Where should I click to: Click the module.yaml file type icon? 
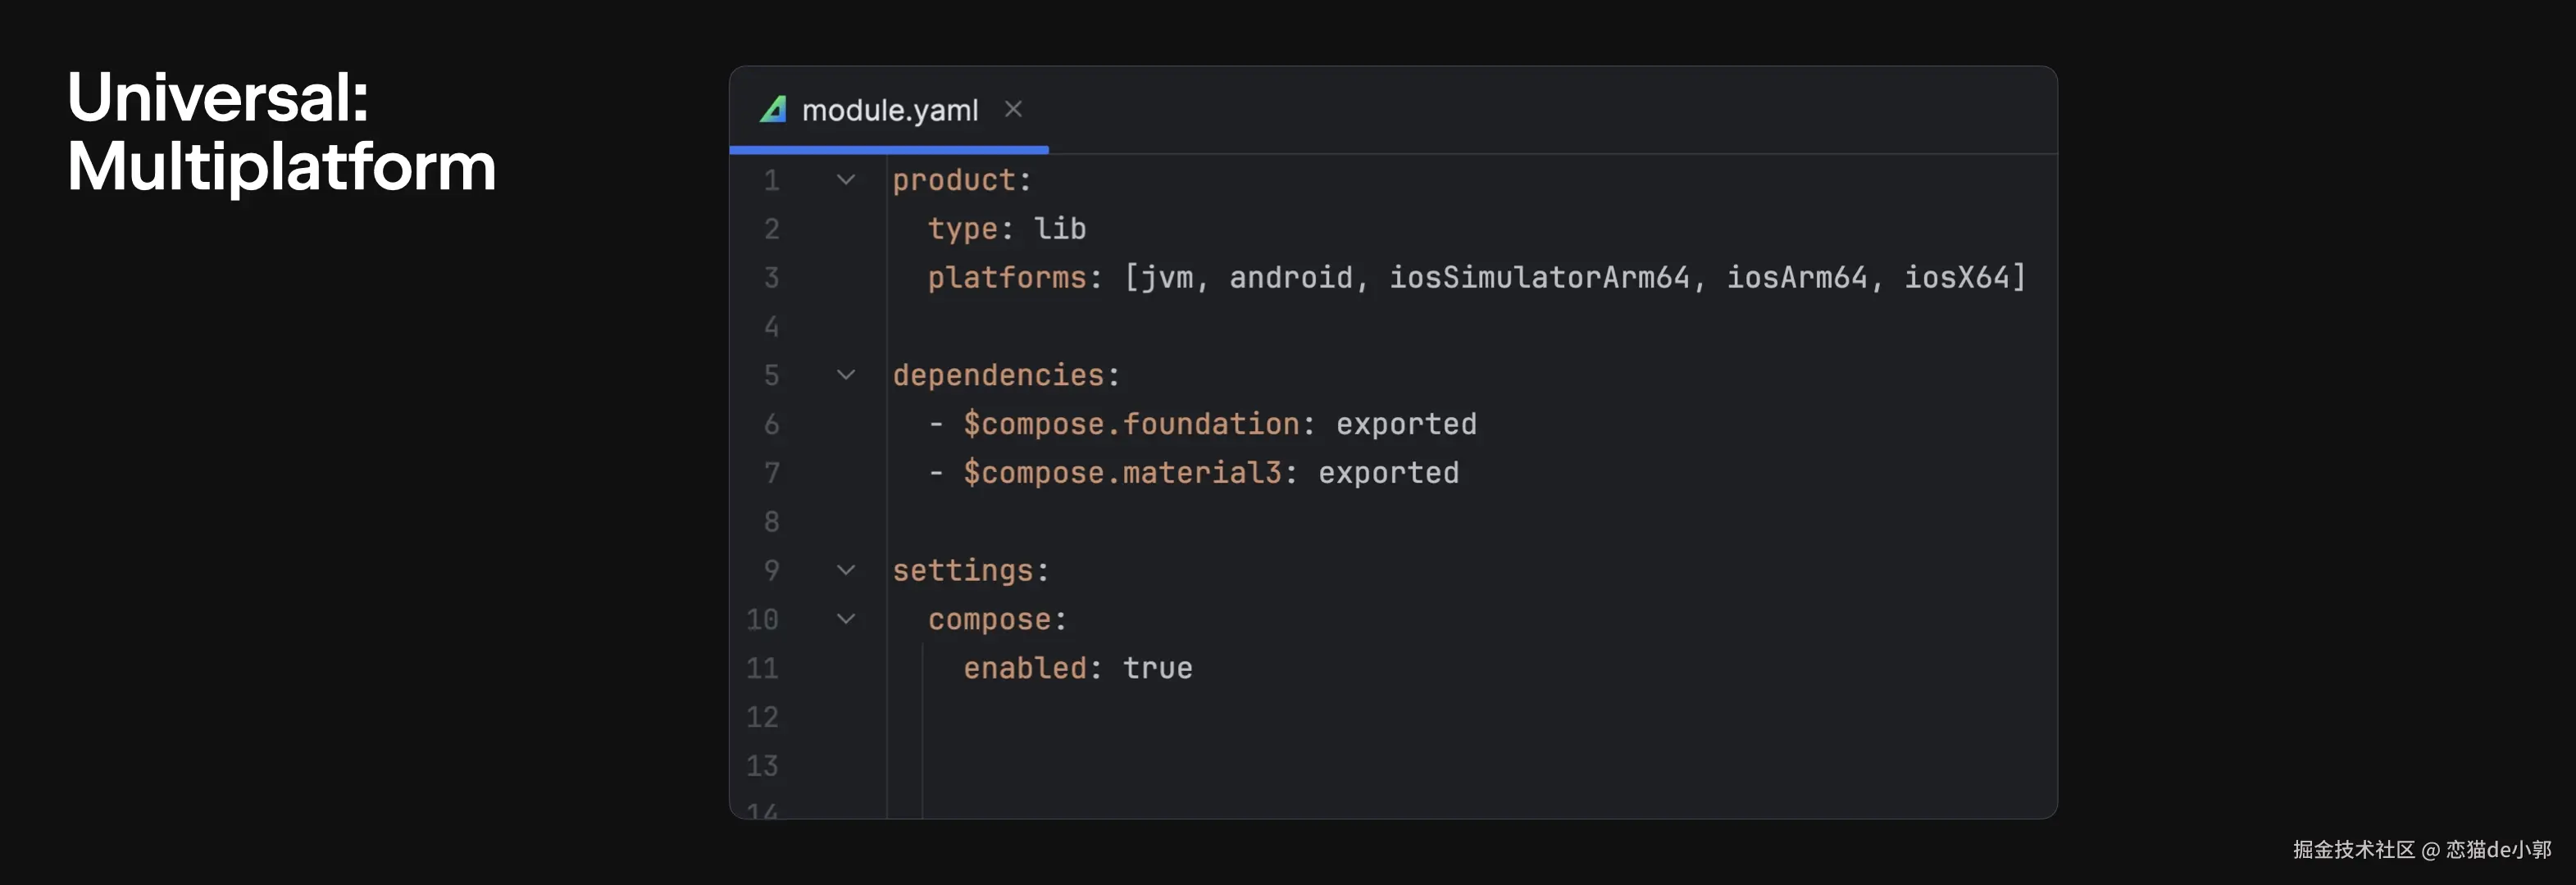pyautogui.click(x=773, y=110)
